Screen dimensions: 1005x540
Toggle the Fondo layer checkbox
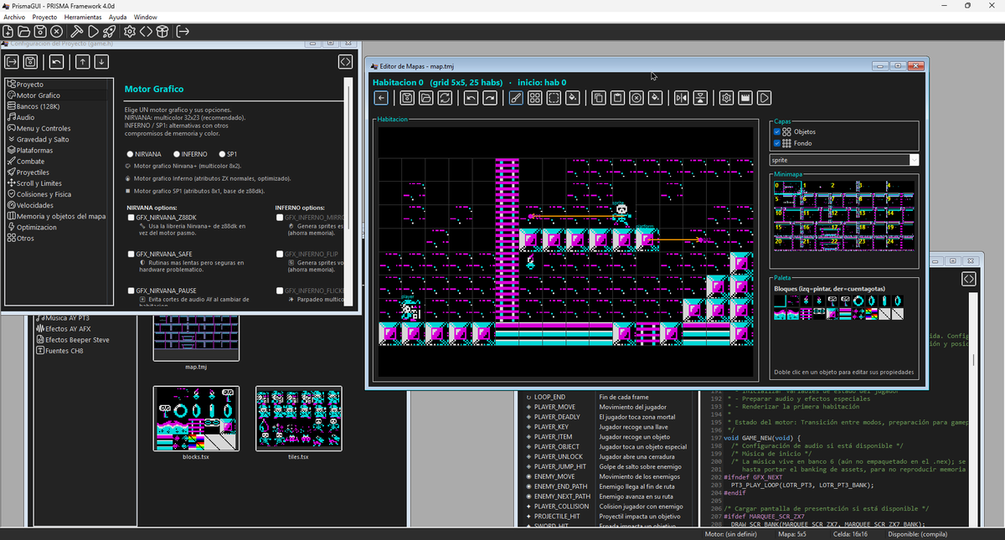[777, 143]
